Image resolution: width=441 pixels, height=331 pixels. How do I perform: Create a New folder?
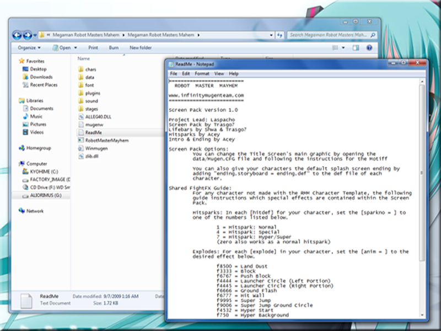[x=141, y=47]
